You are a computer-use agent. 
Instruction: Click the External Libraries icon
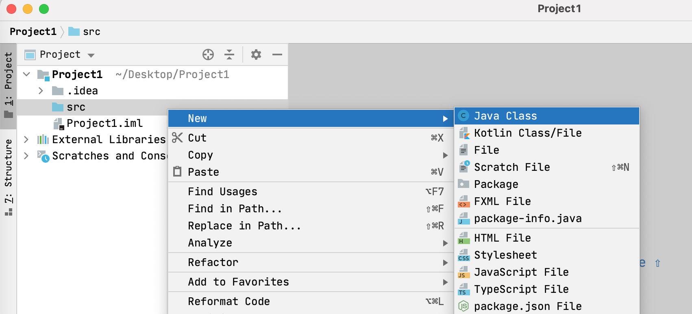(43, 140)
